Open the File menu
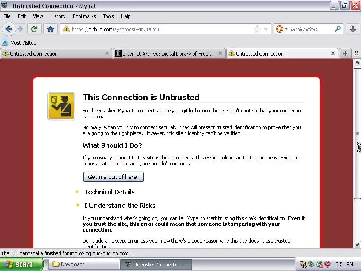Viewport: 361px width, 271px height. [x=7, y=16]
